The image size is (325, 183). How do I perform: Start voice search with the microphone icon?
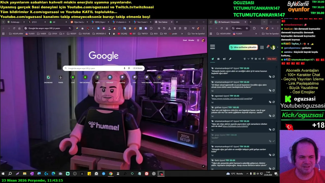pos(124,68)
